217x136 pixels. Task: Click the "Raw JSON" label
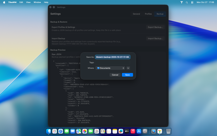click(x=57, y=54)
